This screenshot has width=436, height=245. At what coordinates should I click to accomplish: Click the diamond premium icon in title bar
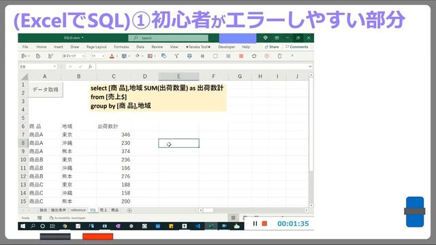265,38
